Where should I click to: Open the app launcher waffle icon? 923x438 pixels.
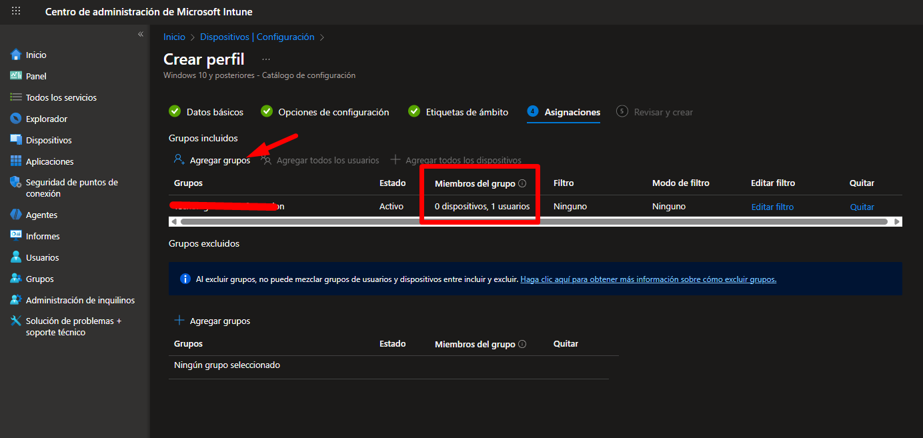tap(16, 11)
